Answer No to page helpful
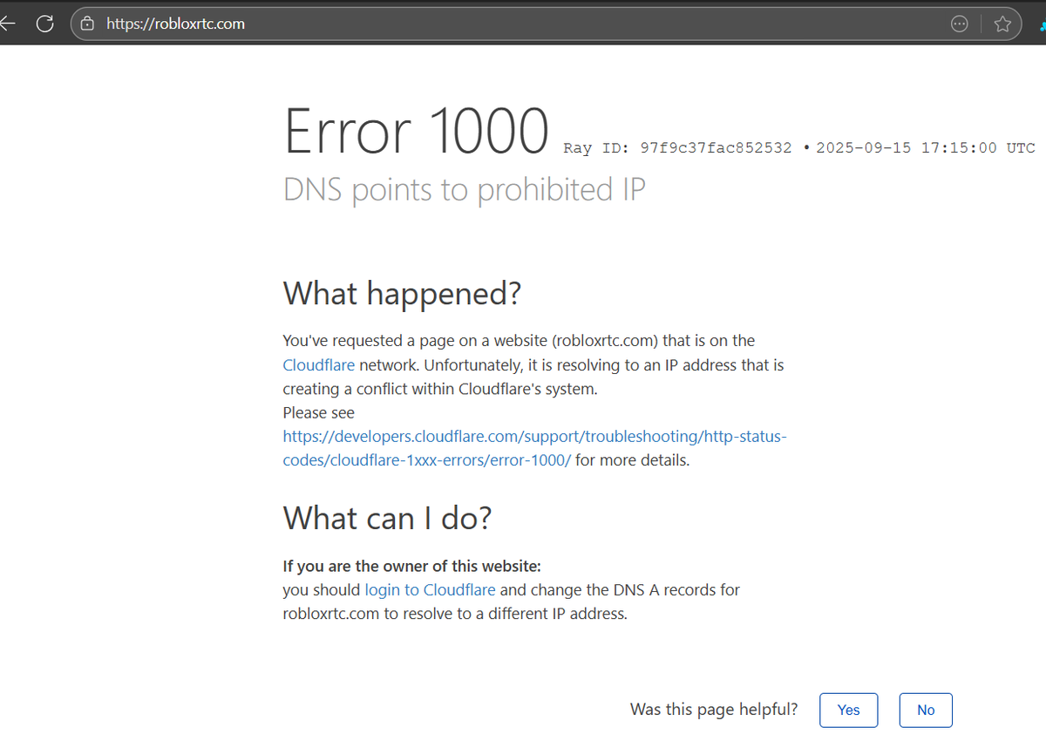This screenshot has height=748, width=1046. click(x=926, y=710)
